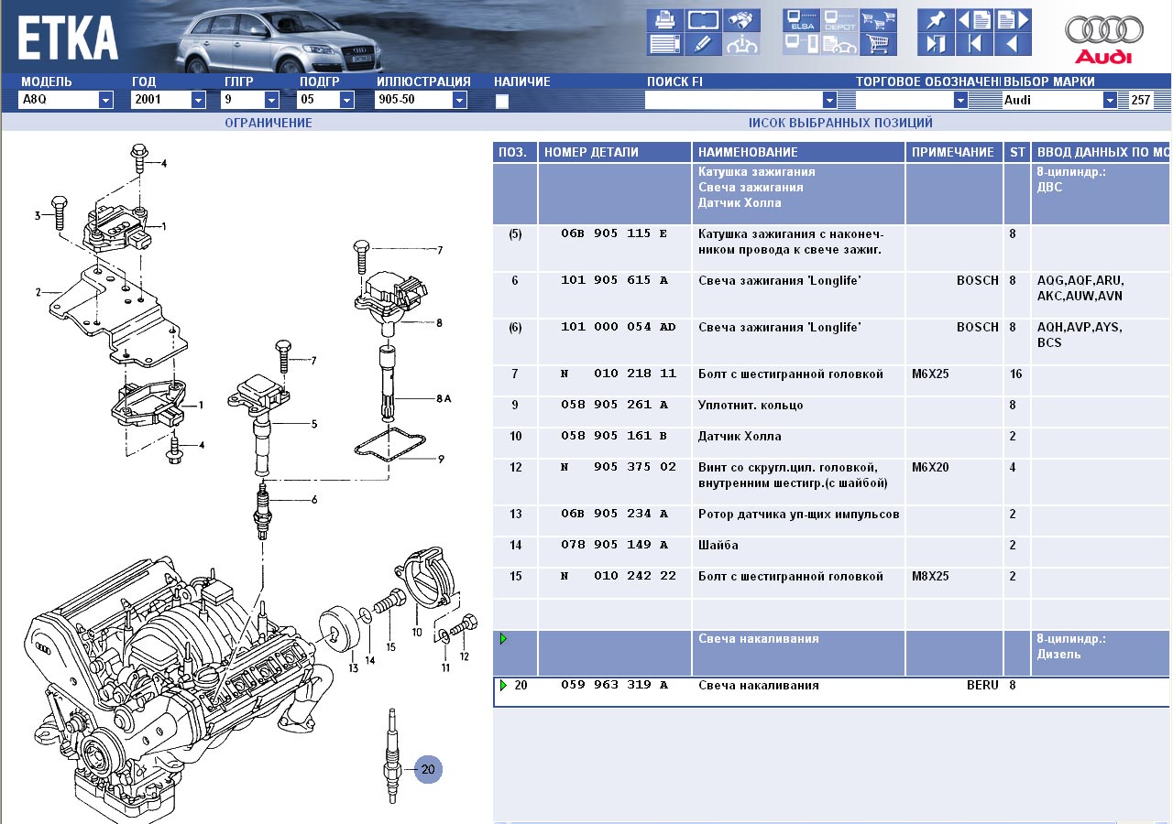Switch to the ОГРАНИЧЕНИЕ tab
The image size is (1173, 824).
(x=269, y=123)
